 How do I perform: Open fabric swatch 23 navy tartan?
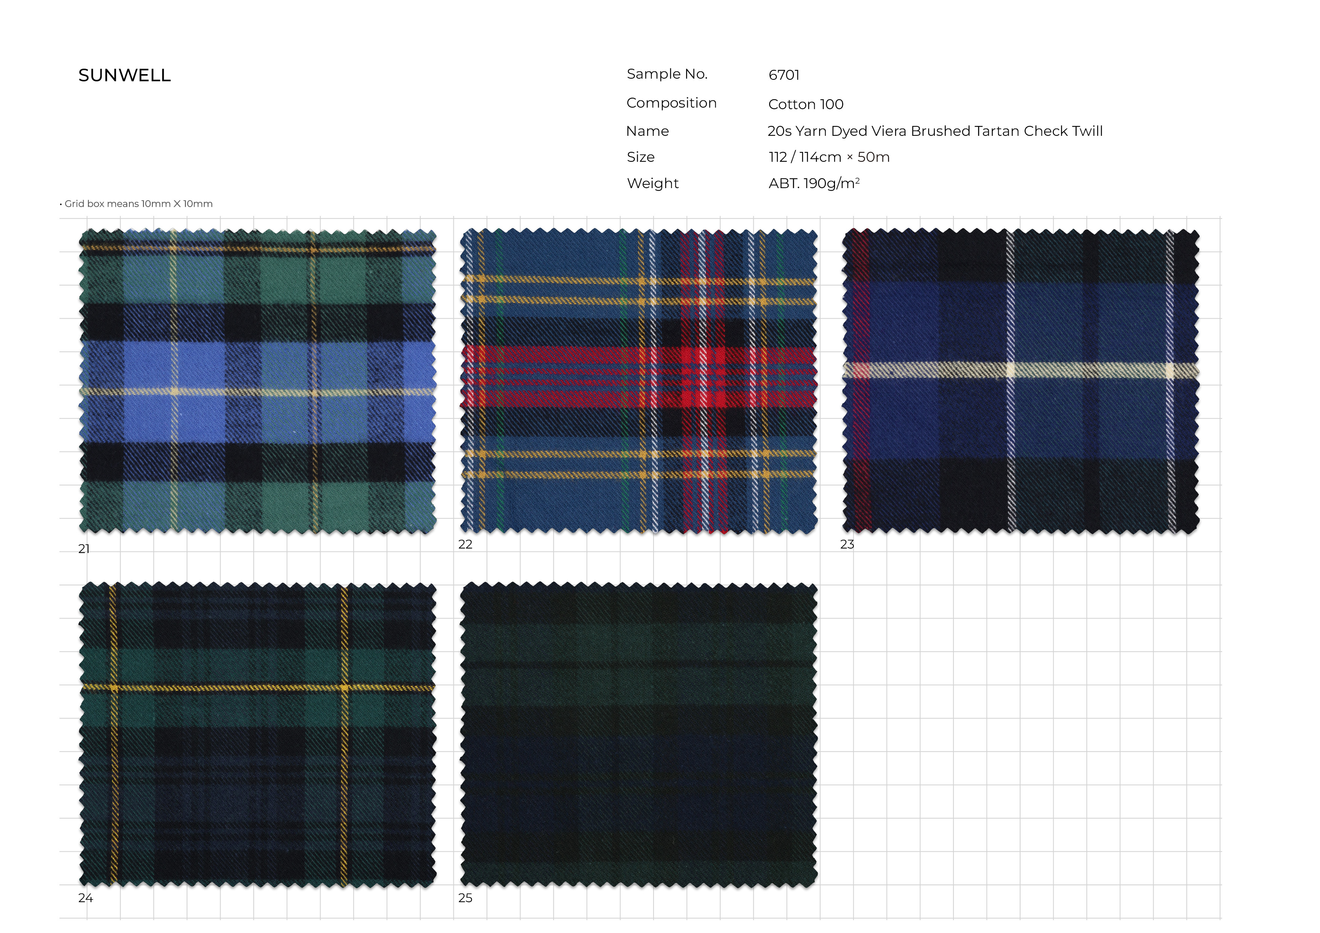pyautogui.click(x=1020, y=382)
